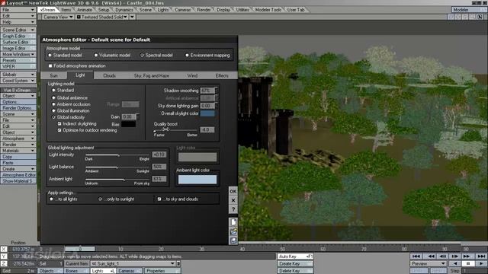Click the Quality boost value field

point(207,129)
